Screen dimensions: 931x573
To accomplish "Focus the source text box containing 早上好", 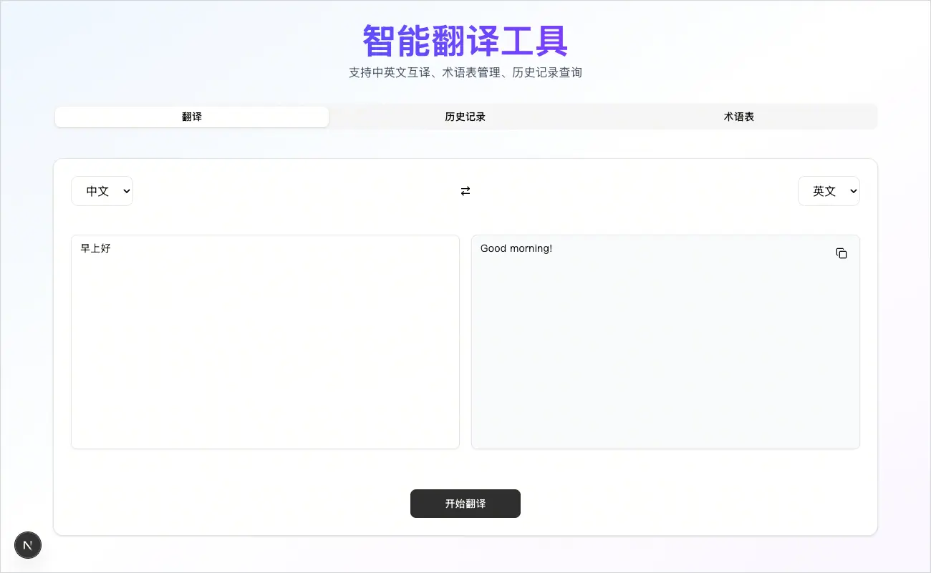I will [265, 342].
